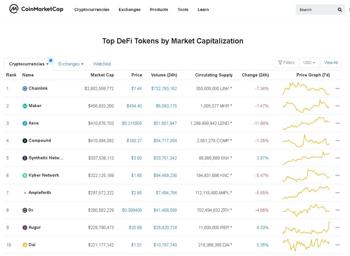Click the search magnifier icon

click(340, 10)
